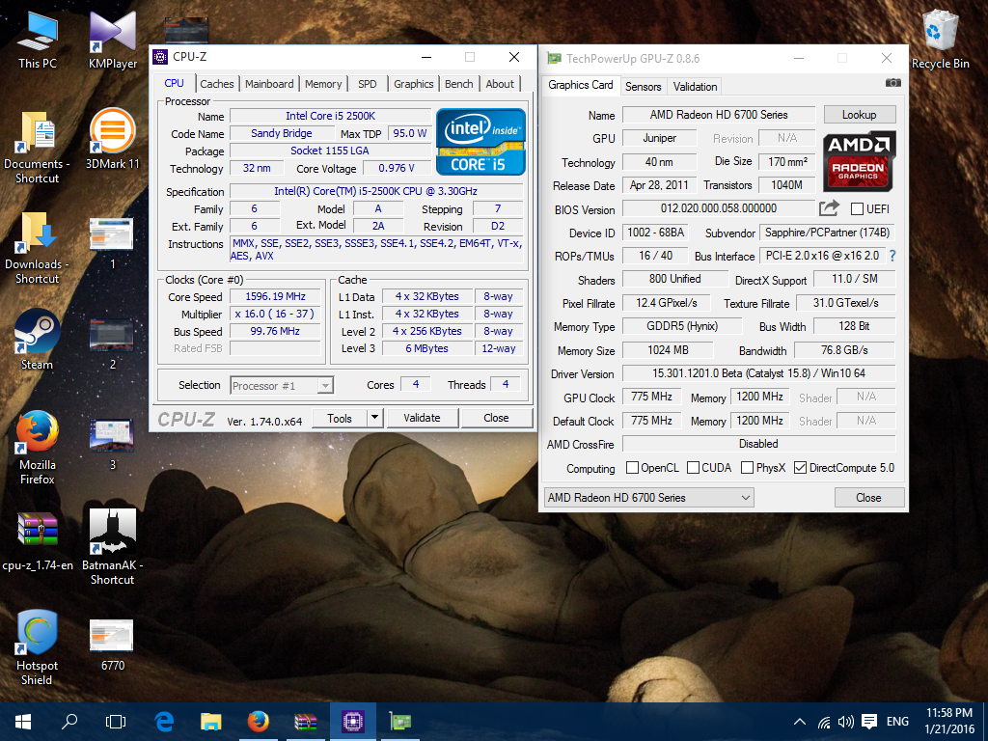988x741 pixels.
Task: Toggle the UEFI checkbox in GPU-Z
Action: tap(857, 208)
